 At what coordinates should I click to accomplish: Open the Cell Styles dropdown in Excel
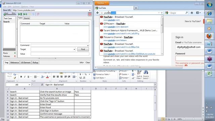click(99, 78)
